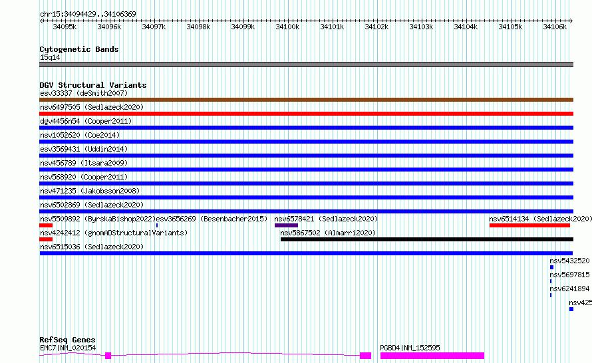Click the ruler's right scroll arrow
The height and width of the screenshot is (363, 592).
click(571, 21)
